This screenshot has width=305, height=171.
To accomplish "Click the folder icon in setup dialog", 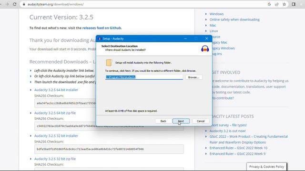I will [109, 63].
